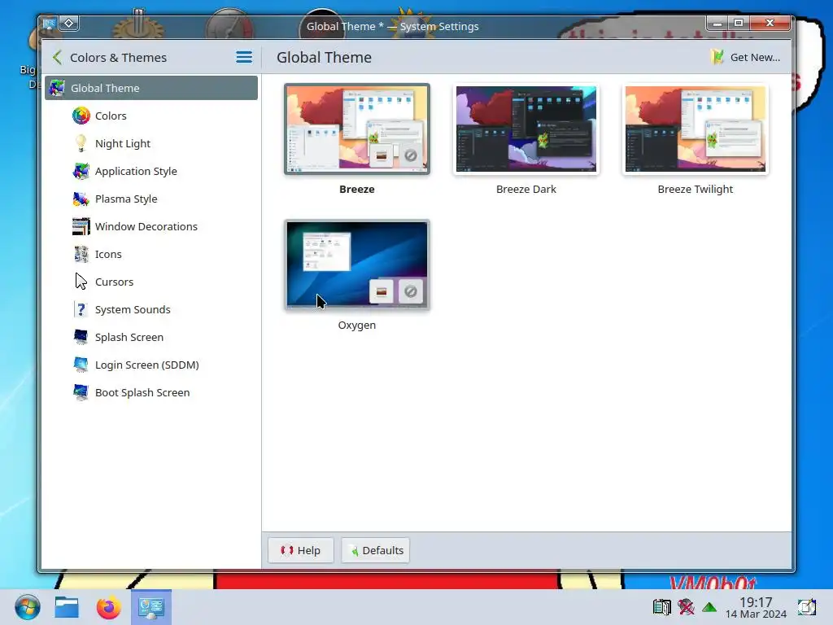Open the sidebar hamburger menu
Image resolution: width=833 pixels, height=625 pixels.
(244, 58)
